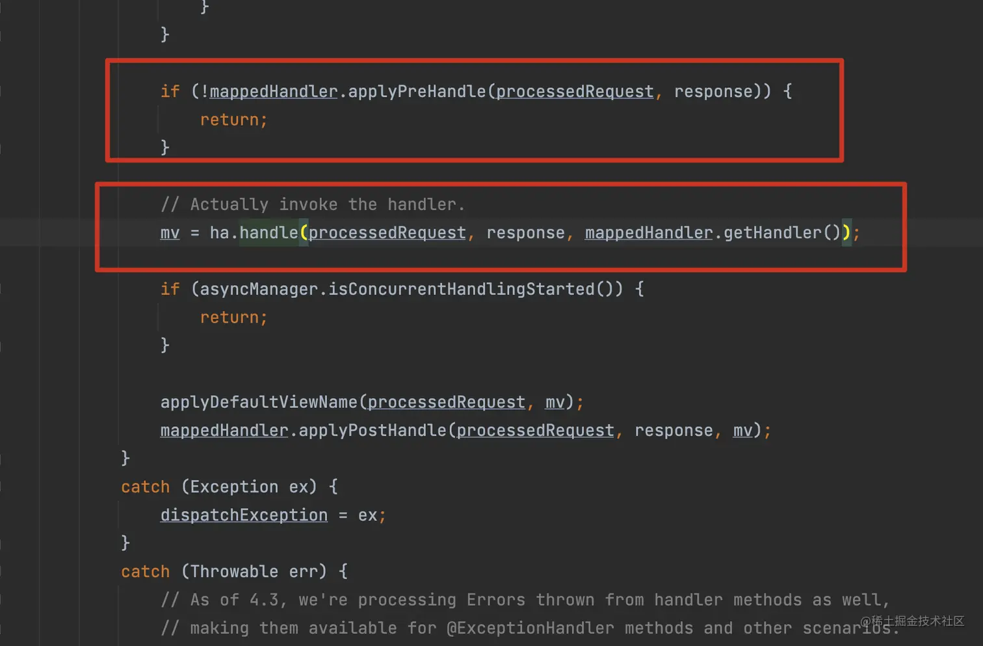Select processedRequest argument of applyPreHandle
Screen dimensions: 983x646
coord(575,92)
